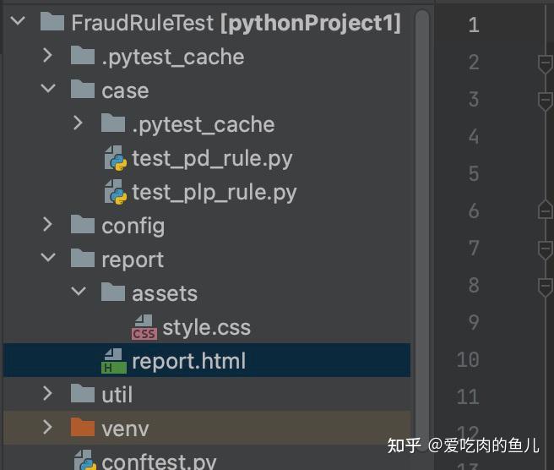
Task: Click the test_plp_rule.py Python file icon
Action: 115,193
